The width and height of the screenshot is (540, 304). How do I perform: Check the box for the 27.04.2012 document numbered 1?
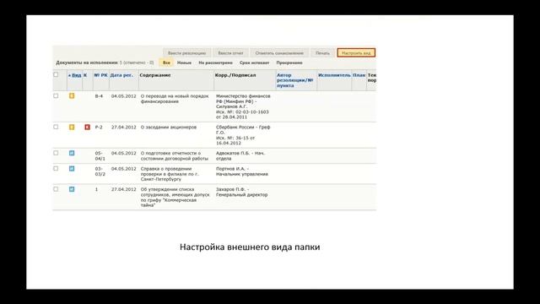click(56, 189)
